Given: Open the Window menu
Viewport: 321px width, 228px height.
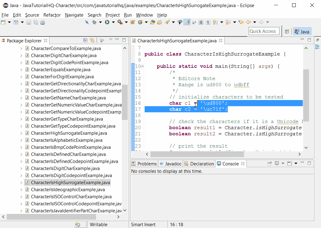Looking at the screenshot, I should tap(144, 15).
